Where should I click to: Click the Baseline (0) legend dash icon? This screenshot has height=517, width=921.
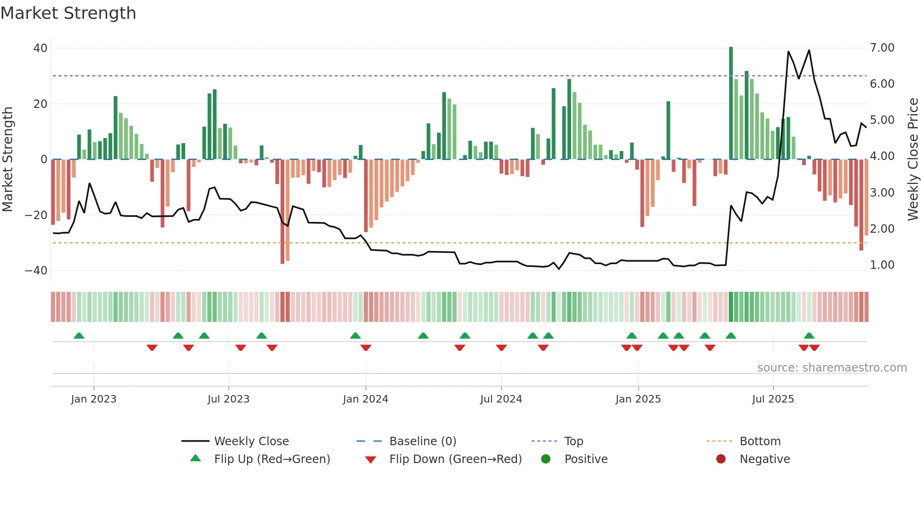coord(369,441)
